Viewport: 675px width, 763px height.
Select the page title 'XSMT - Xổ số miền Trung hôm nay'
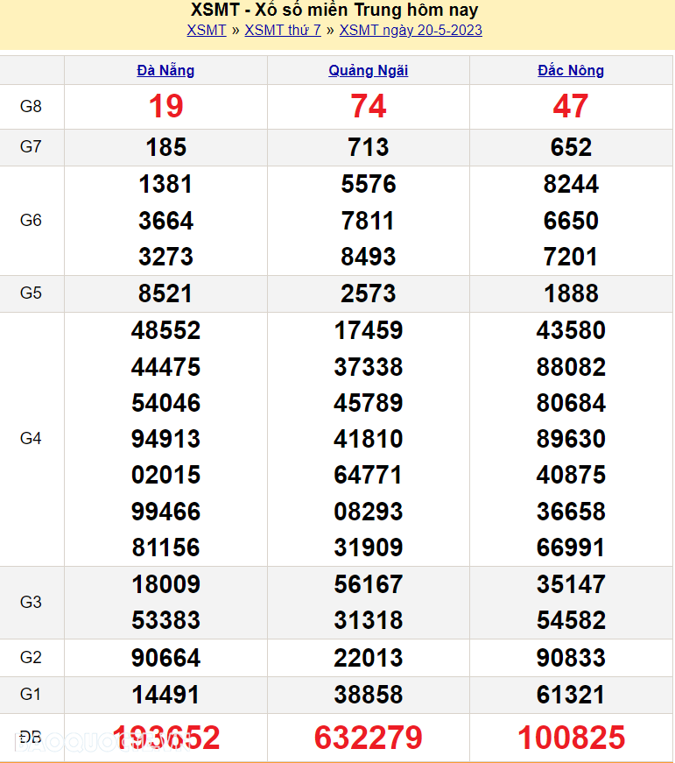pyautogui.click(x=334, y=11)
